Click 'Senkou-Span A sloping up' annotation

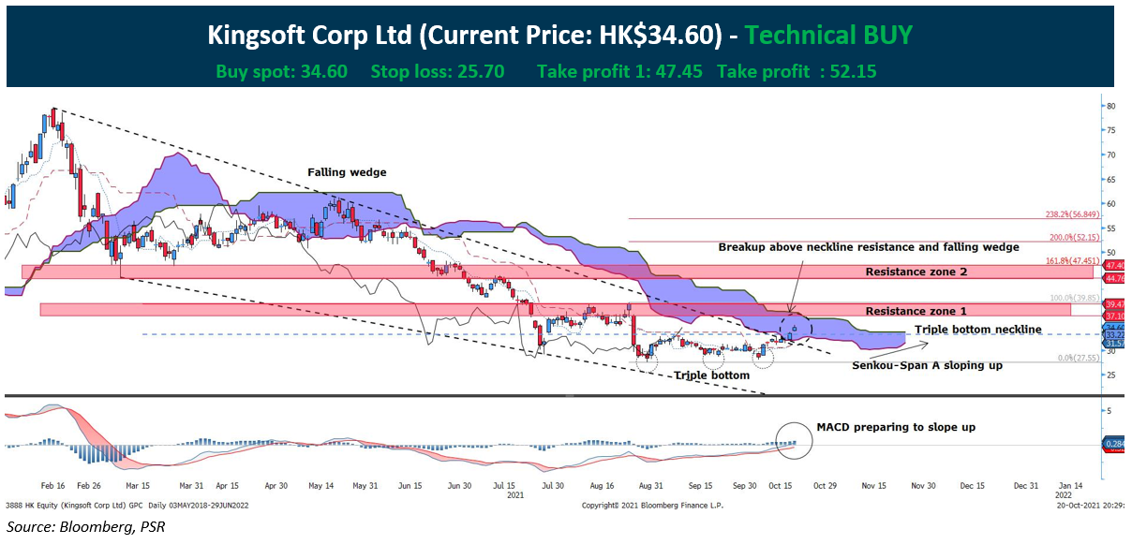(926, 365)
